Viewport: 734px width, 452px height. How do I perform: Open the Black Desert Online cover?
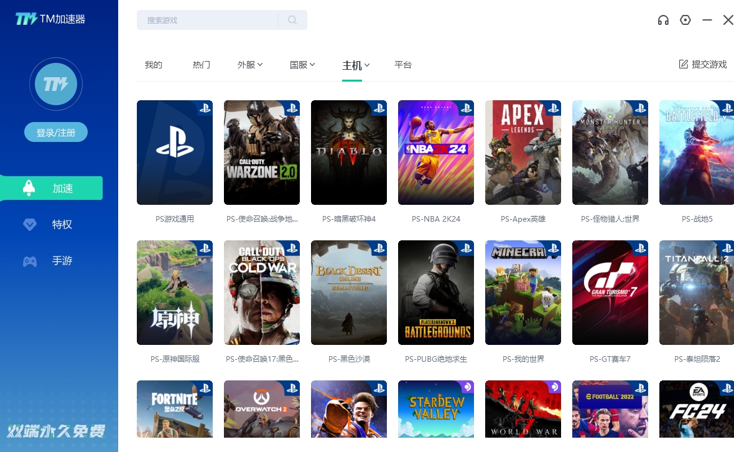349,293
